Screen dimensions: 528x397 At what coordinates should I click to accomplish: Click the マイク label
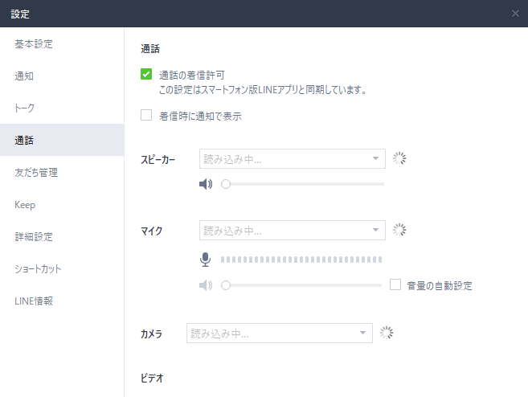[152, 231]
